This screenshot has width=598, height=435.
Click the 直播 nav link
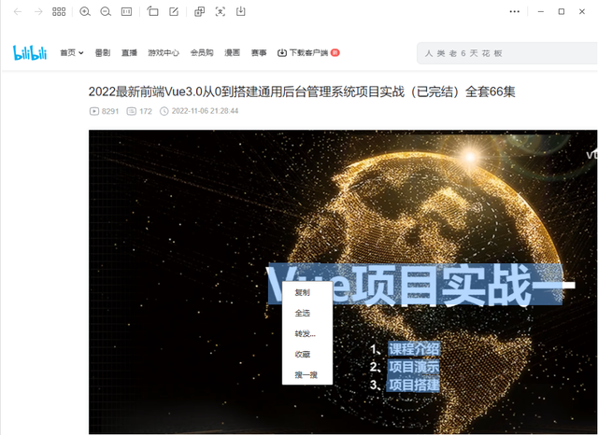point(129,53)
